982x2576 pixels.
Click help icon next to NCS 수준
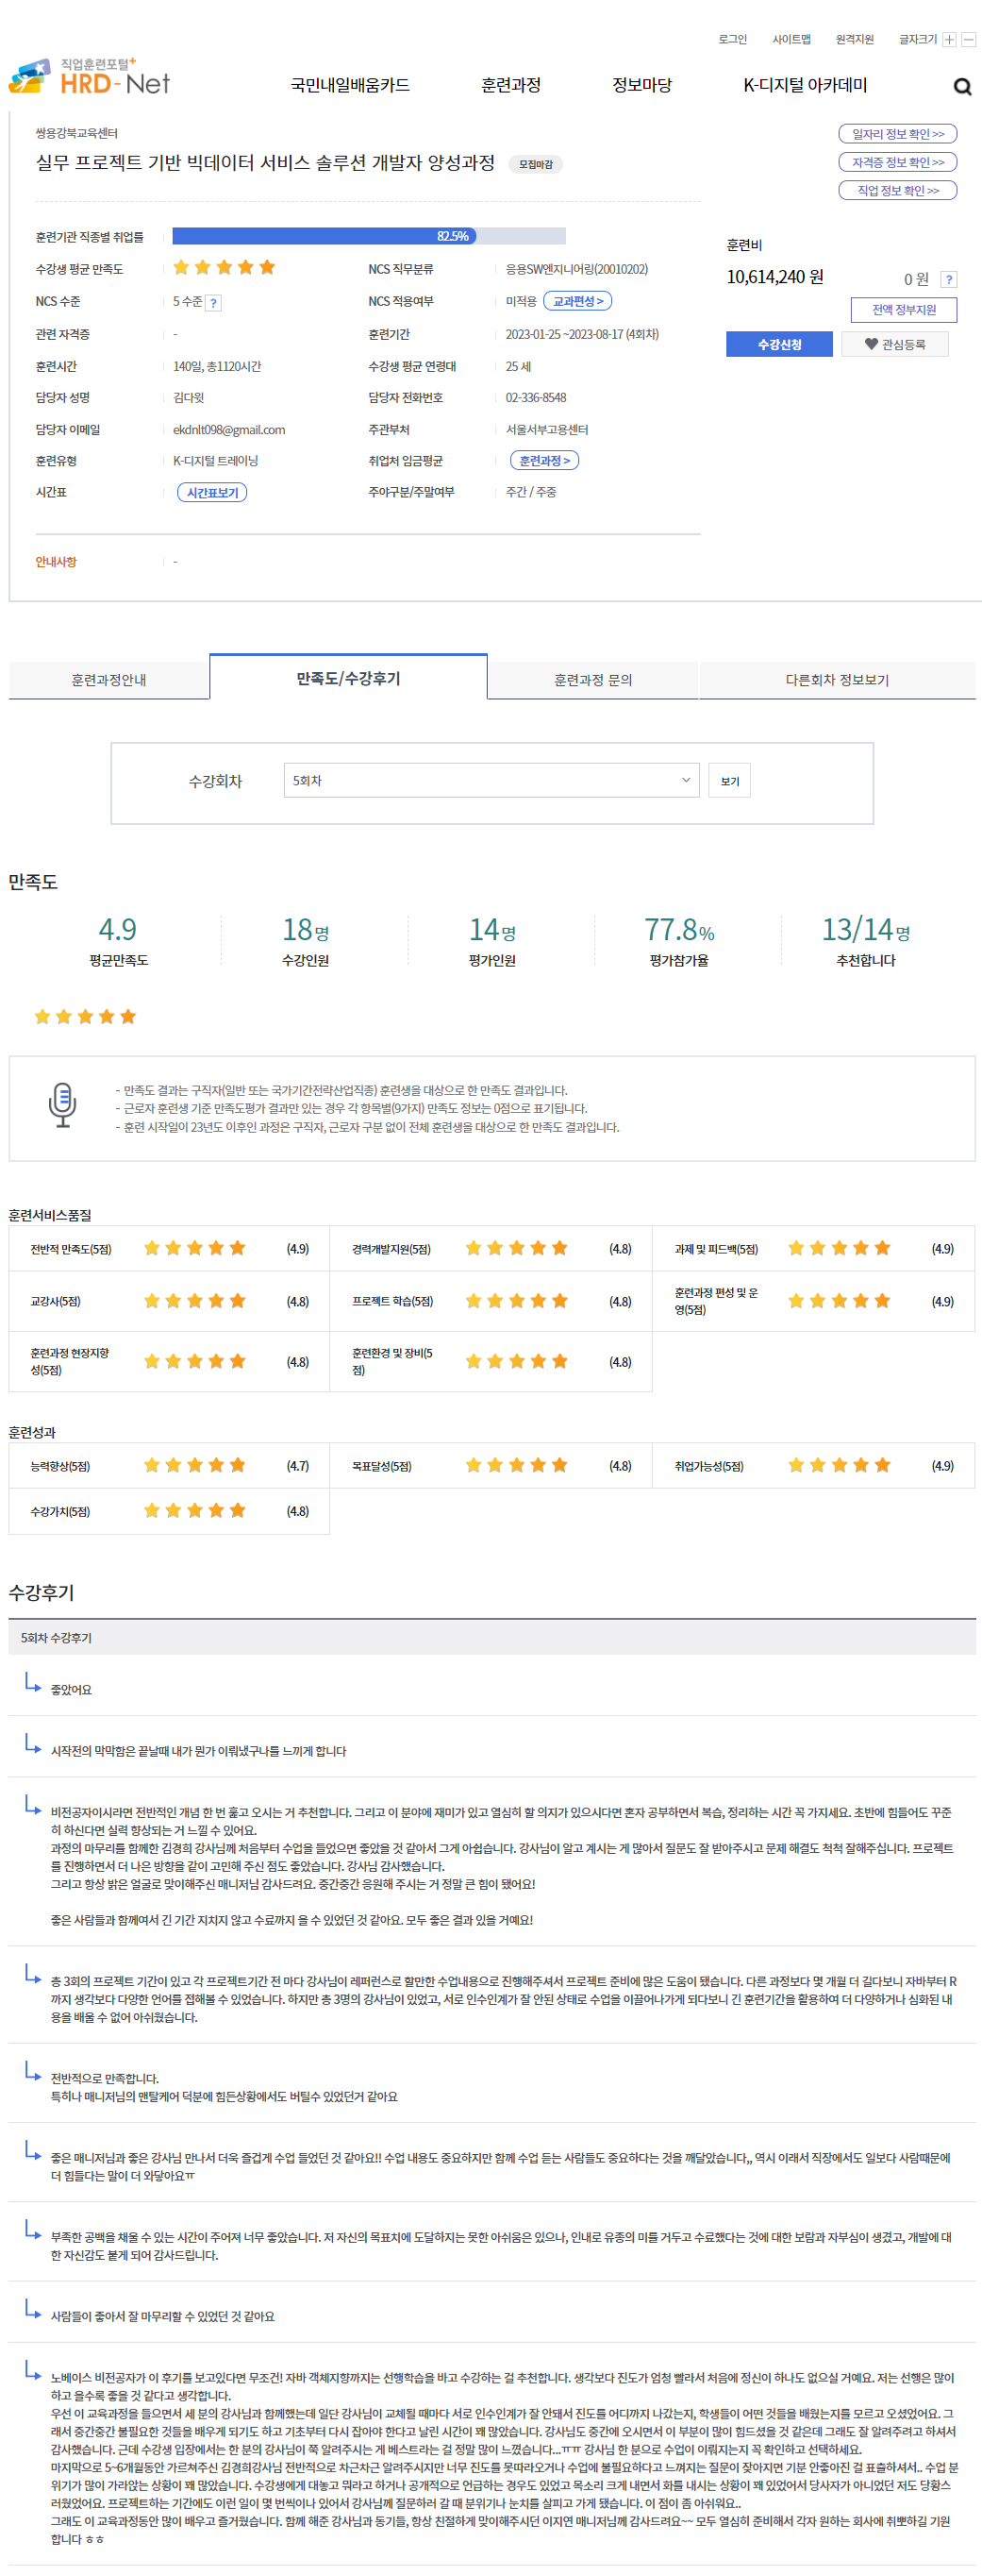214,303
